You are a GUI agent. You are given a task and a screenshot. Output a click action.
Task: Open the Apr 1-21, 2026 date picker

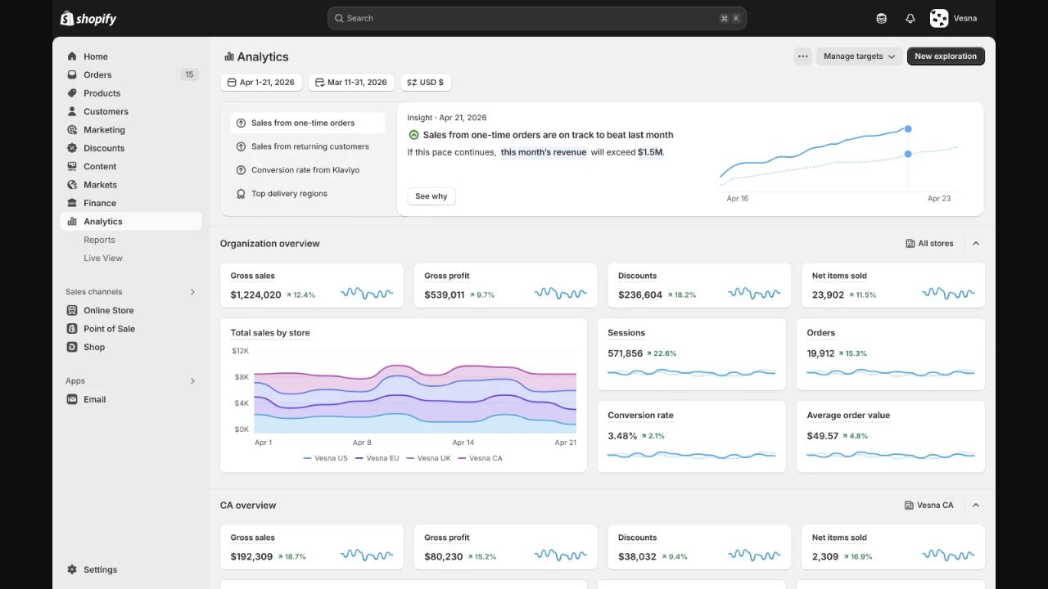261,83
